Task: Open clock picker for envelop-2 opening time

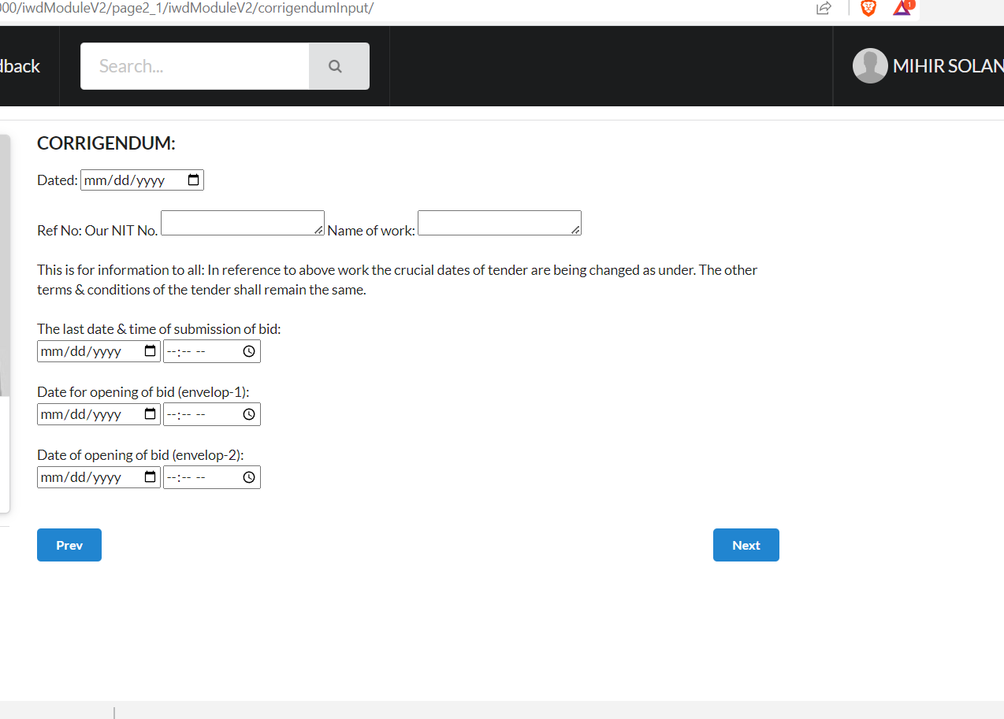Action: 249,477
